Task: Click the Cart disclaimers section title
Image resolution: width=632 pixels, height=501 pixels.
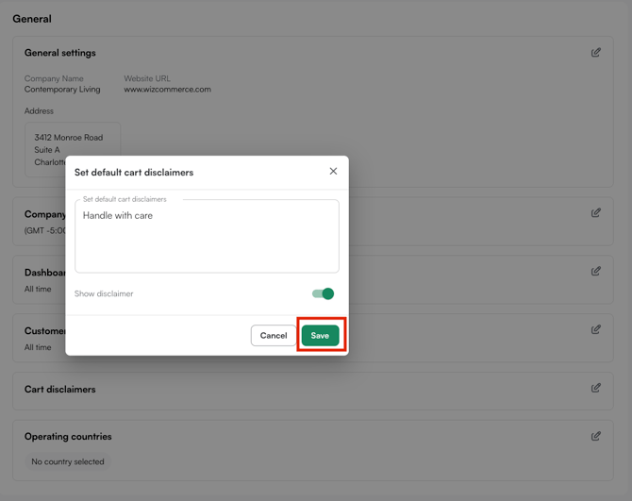Action: (59, 389)
